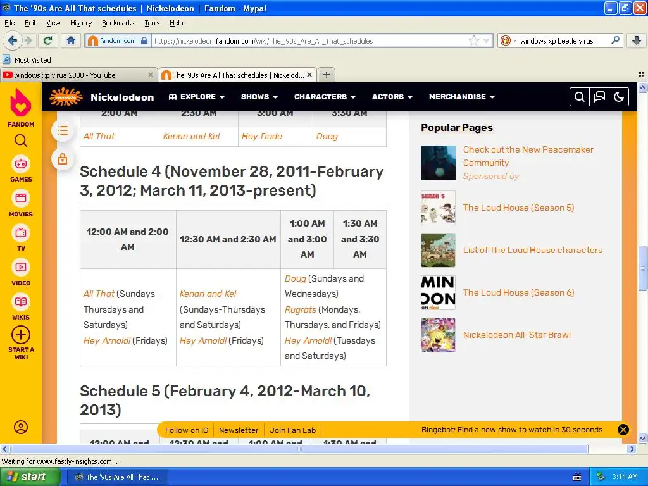
Task: Open TV in the Fandom sidebar
Action: [x=21, y=238]
